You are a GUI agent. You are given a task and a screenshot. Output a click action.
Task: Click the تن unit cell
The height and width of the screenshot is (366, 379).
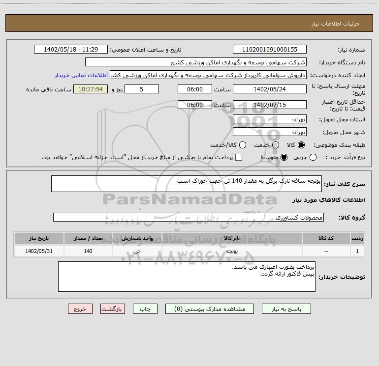pyautogui.click(x=137, y=251)
